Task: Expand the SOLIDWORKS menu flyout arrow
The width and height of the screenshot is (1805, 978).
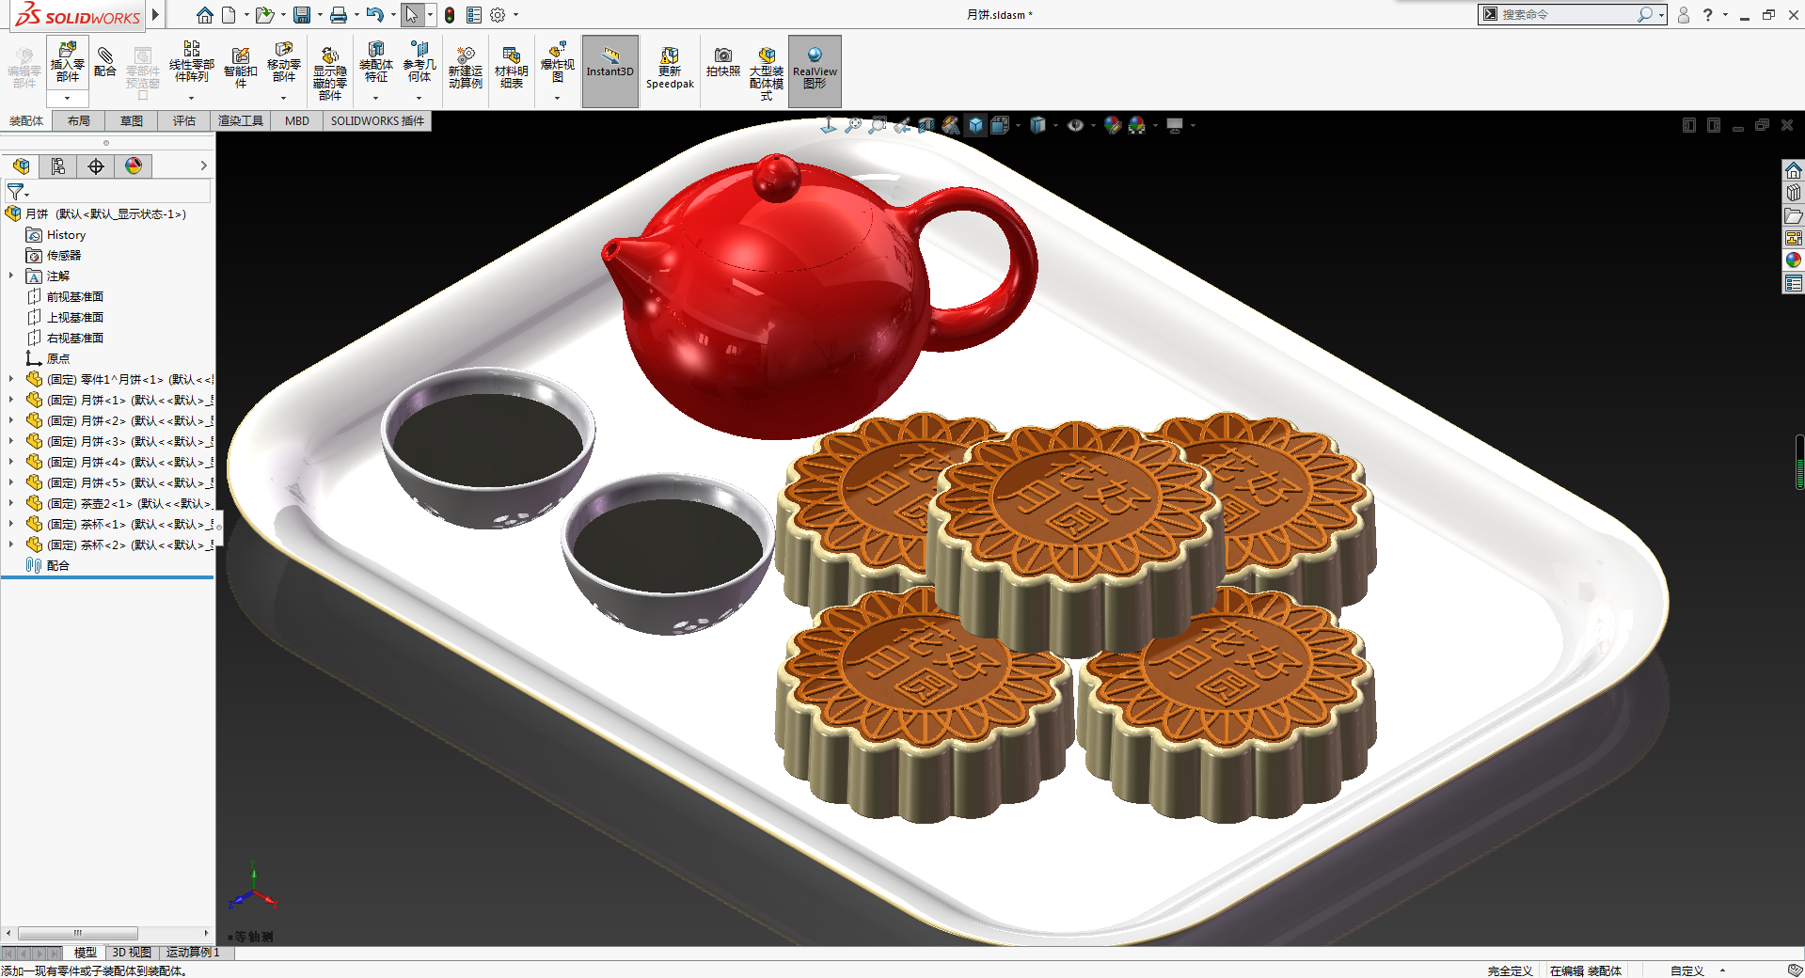Action: pos(155,14)
